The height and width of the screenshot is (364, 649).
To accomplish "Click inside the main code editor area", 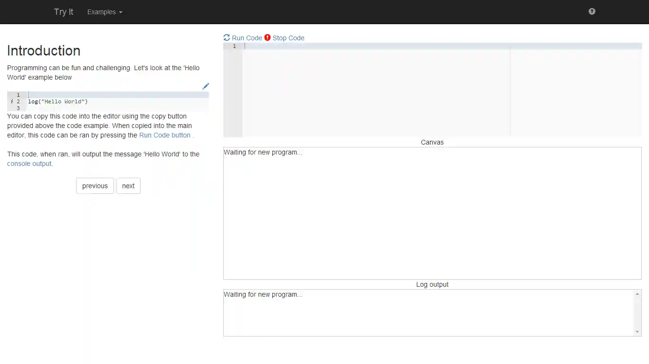I will 375,90.
